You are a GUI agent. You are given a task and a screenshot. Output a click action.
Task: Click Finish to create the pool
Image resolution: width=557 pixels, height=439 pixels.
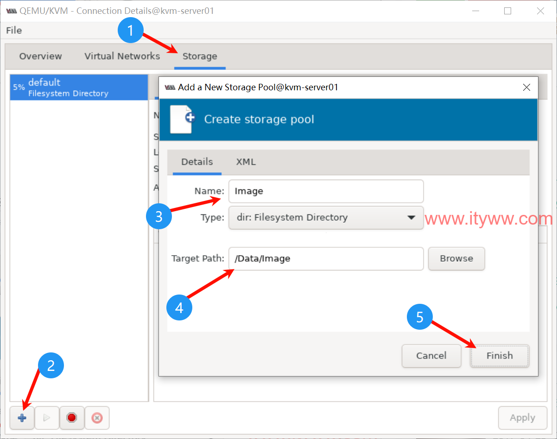point(500,356)
